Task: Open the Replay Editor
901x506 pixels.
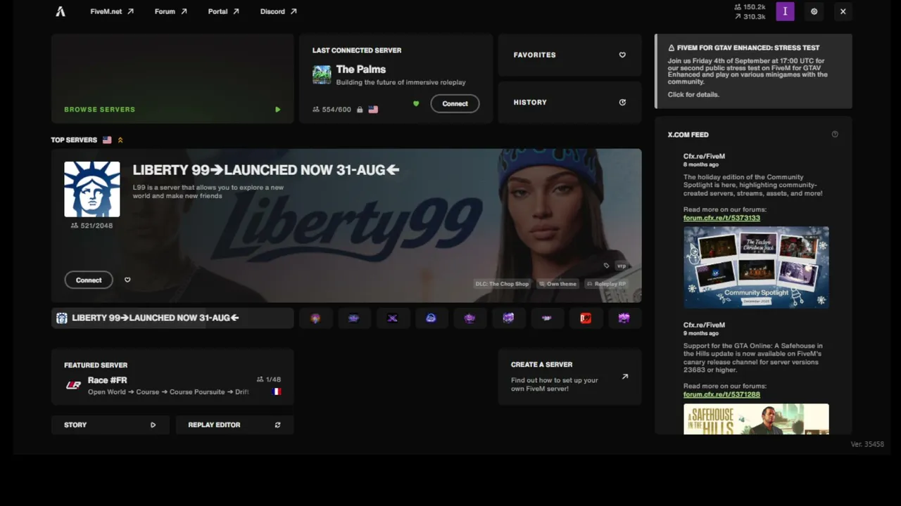Action: tap(234, 424)
